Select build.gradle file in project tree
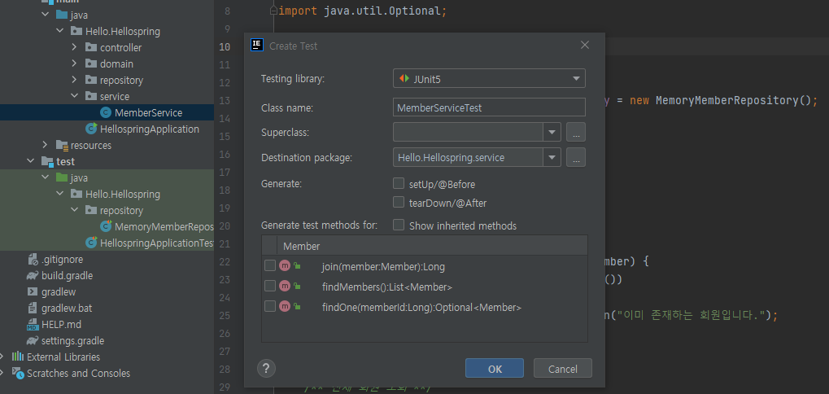Viewport: 829px width, 394px height. (x=68, y=275)
